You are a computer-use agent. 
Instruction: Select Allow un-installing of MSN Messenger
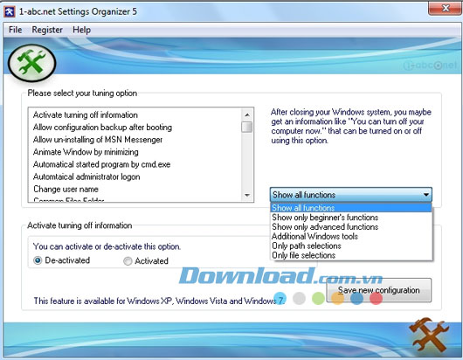coord(135,140)
